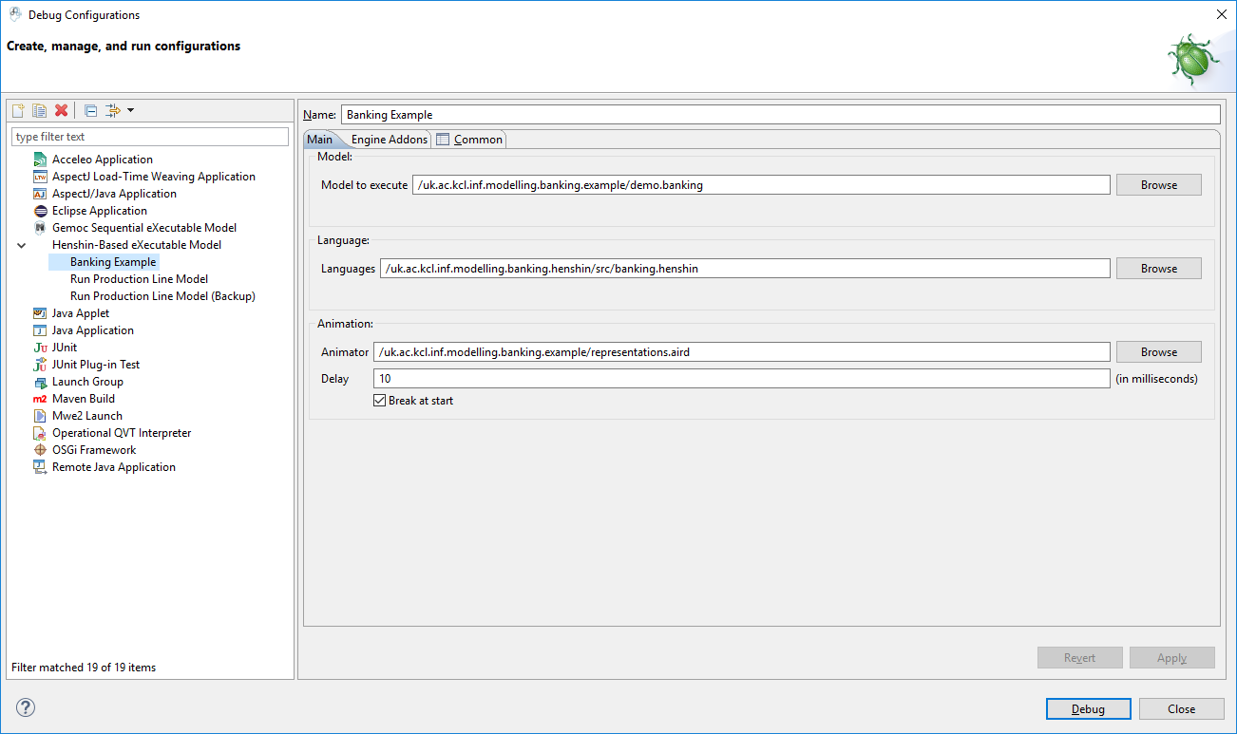Screen dimensions: 1237x734
Task: Click the Close button at bottom
Action: (1182, 709)
